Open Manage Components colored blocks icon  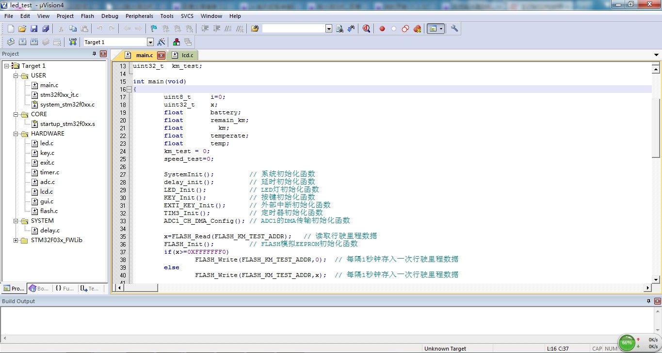click(x=177, y=42)
